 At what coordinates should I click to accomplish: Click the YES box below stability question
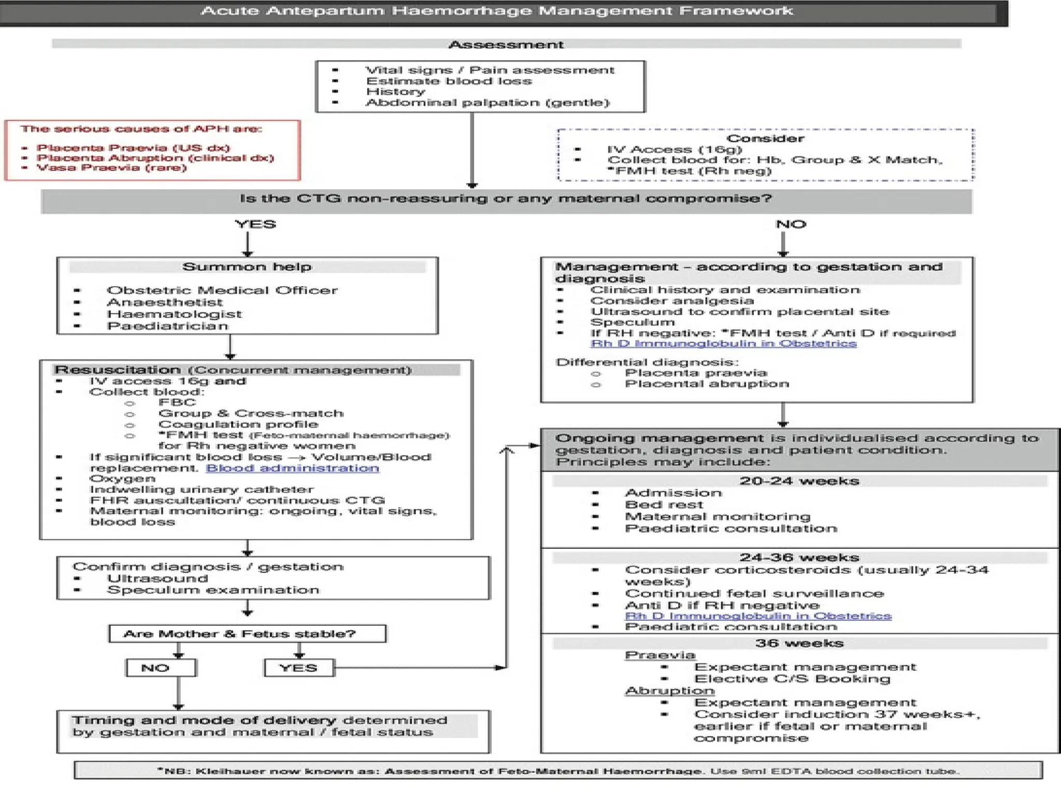pos(299,668)
